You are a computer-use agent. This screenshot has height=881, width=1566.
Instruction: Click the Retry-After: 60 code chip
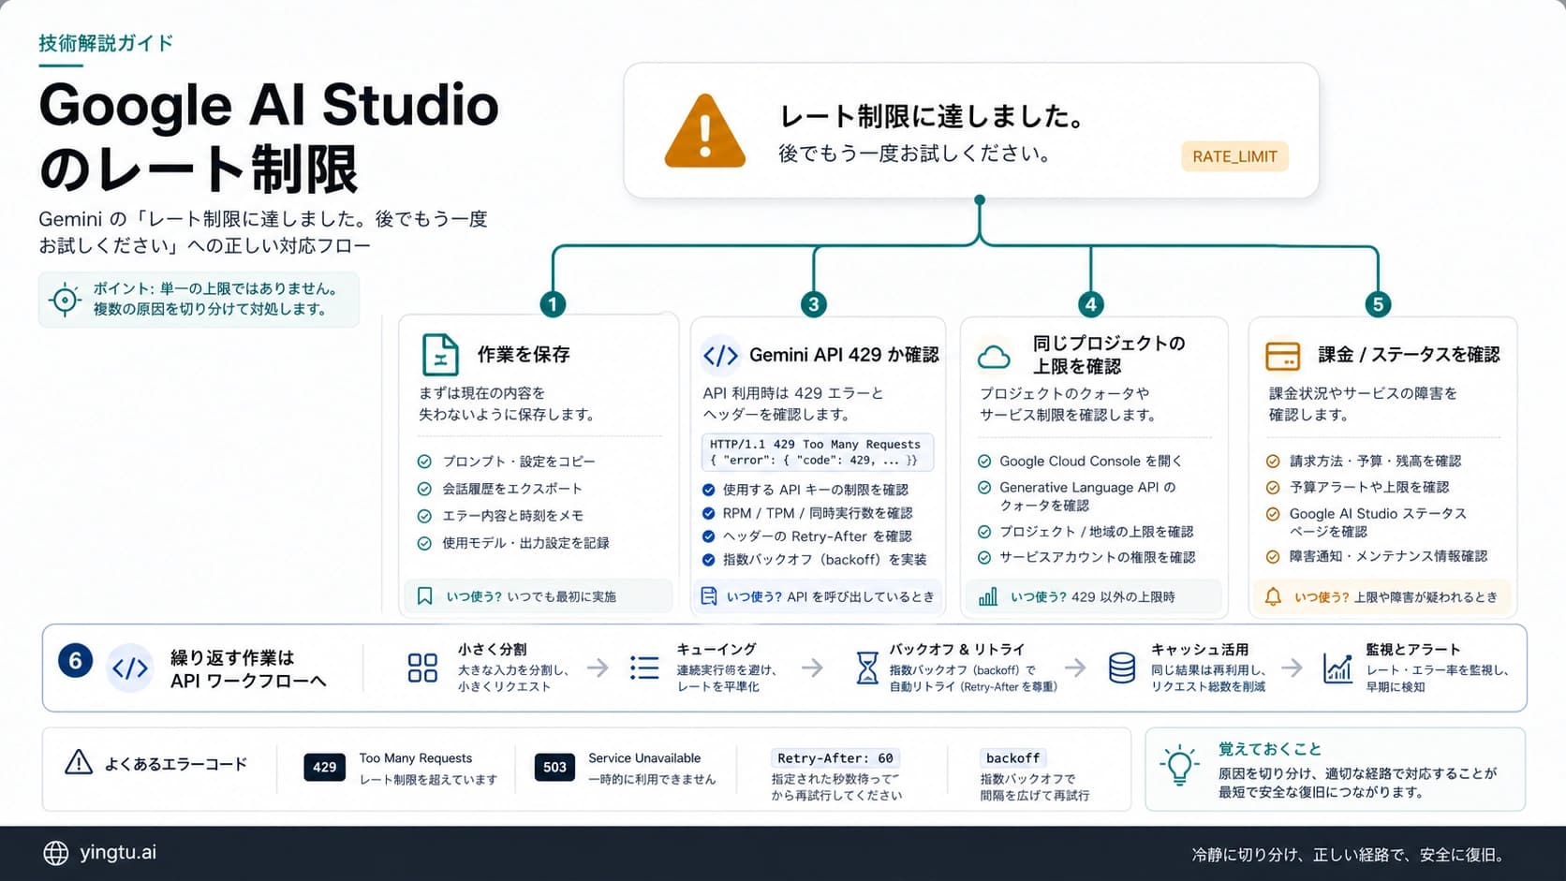click(x=835, y=758)
